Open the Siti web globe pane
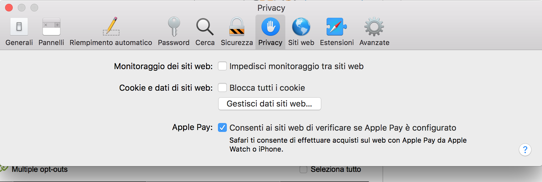542x182 pixels. [301, 32]
